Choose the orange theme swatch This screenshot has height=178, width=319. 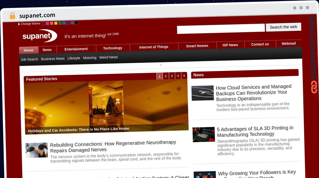[52, 23]
